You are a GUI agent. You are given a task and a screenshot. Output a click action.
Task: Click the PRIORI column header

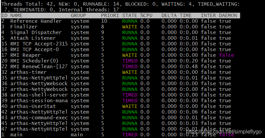tap(110, 15)
